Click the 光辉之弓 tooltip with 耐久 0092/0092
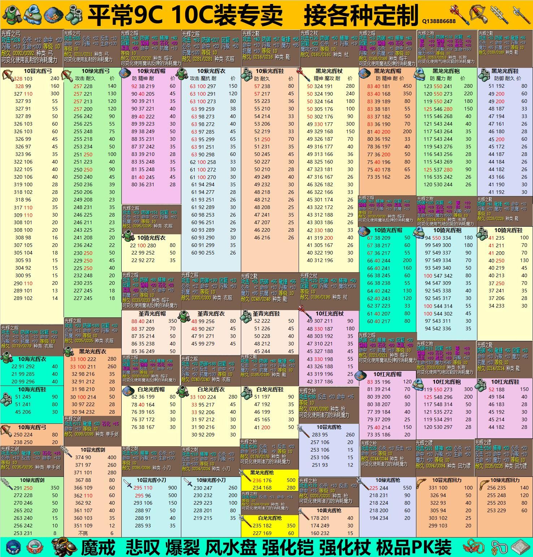 32,48
